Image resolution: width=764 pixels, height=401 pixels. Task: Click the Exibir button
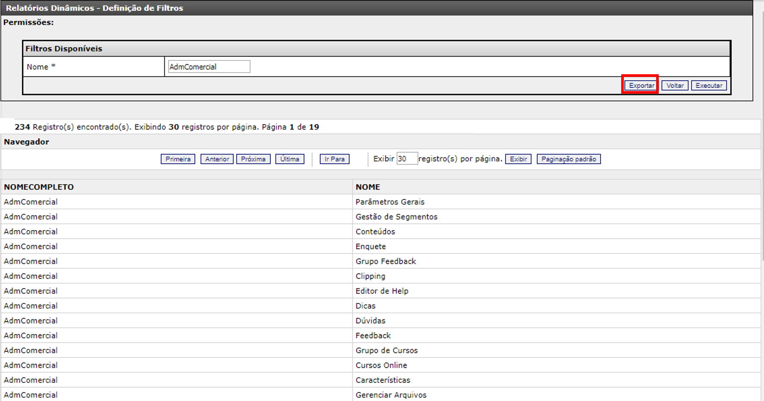click(518, 159)
